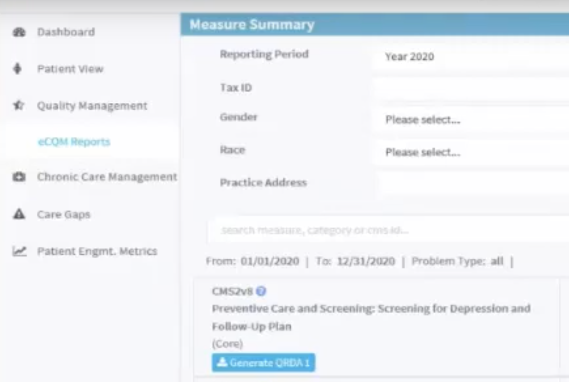569x382 pixels.
Task: Expand the Race dropdown
Action: [x=471, y=152]
